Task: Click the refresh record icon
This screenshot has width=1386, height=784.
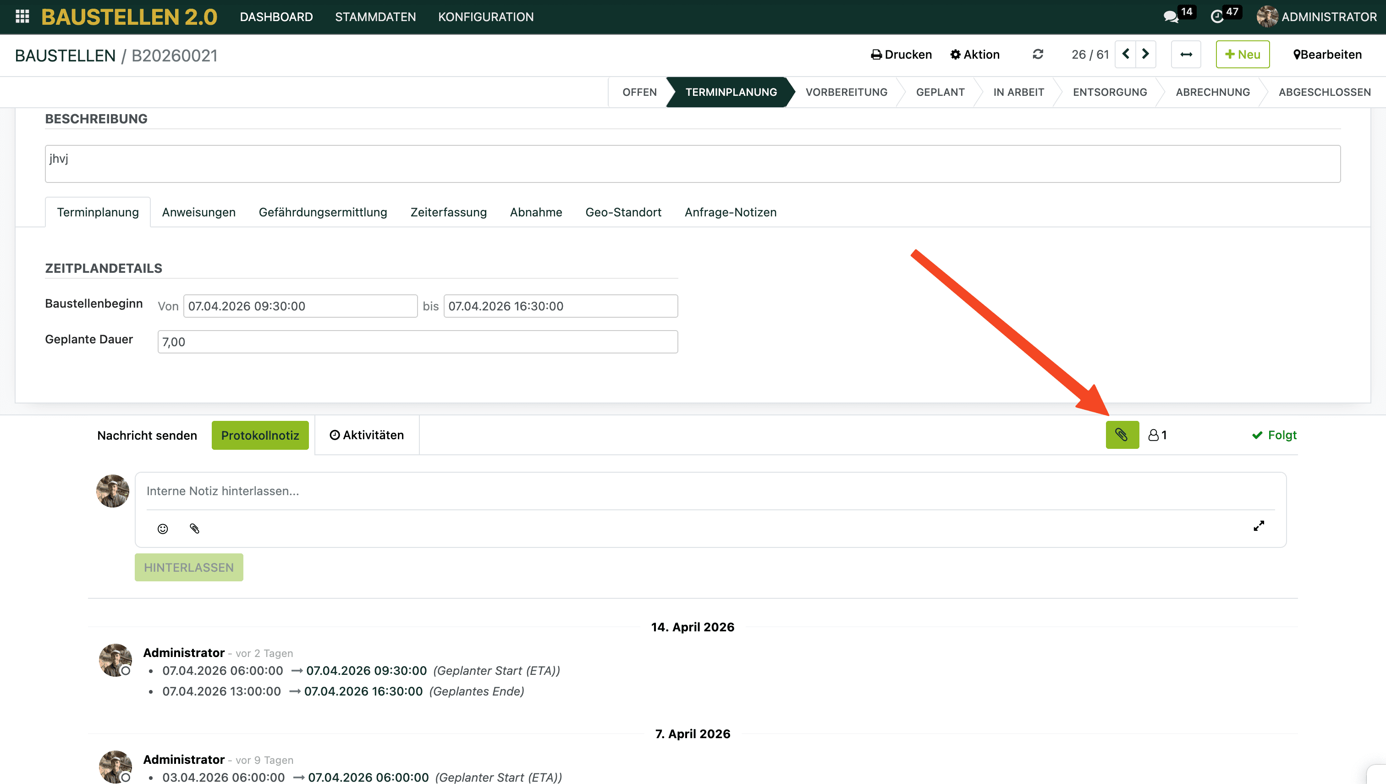Action: coord(1038,55)
